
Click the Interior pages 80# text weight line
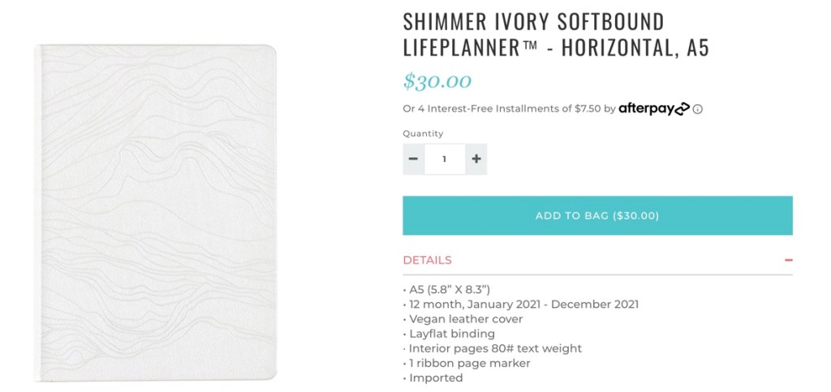[x=493, y=348]
